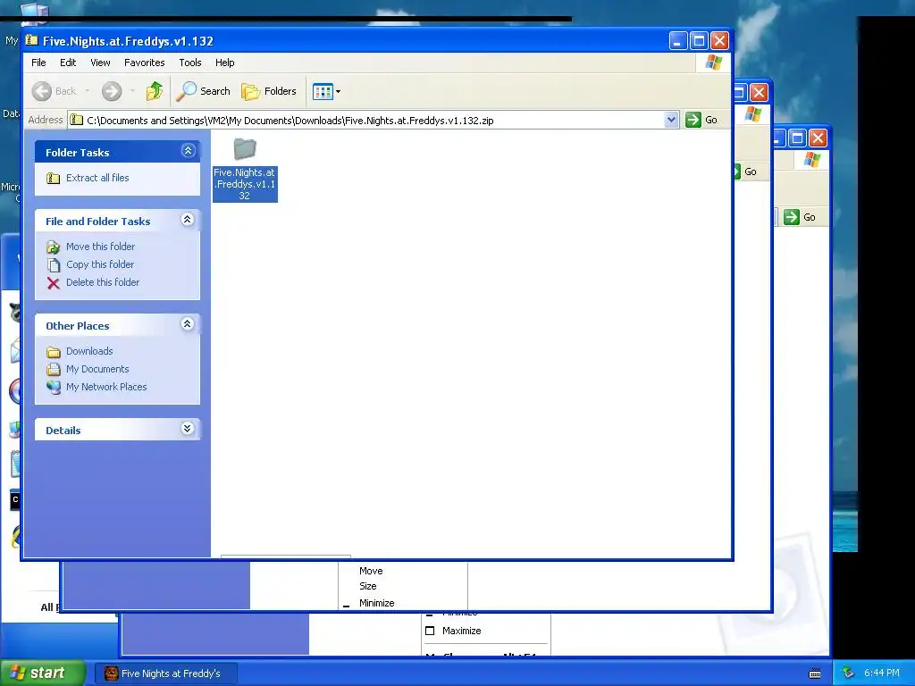Go to Downloads in Other Places
The width and height of the screenshot is (915, 686).
[89, 351]
